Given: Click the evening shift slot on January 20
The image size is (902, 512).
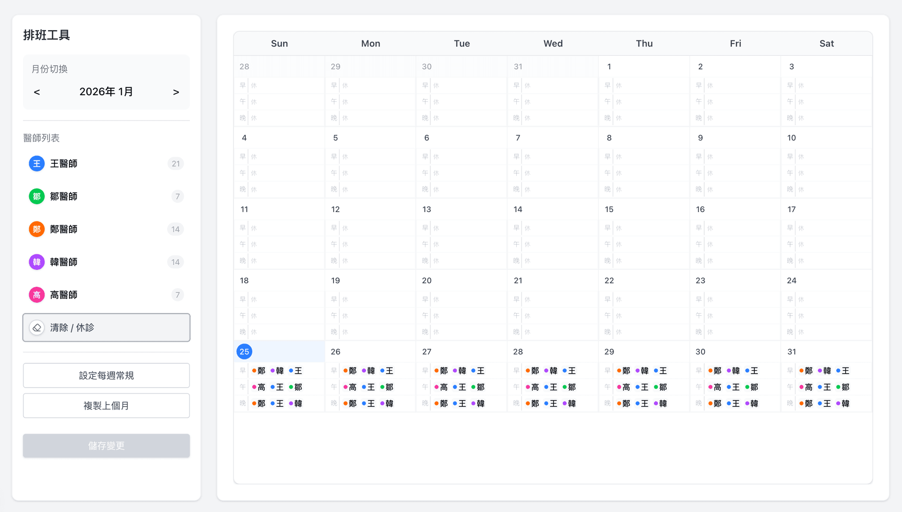Looking at the screenshot, I should [x=461, y=332].
